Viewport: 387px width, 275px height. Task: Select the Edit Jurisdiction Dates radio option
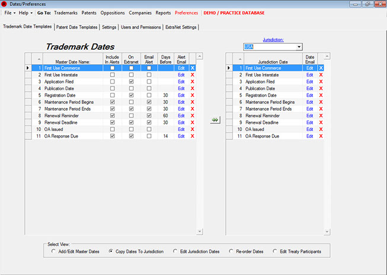[175, 251]
